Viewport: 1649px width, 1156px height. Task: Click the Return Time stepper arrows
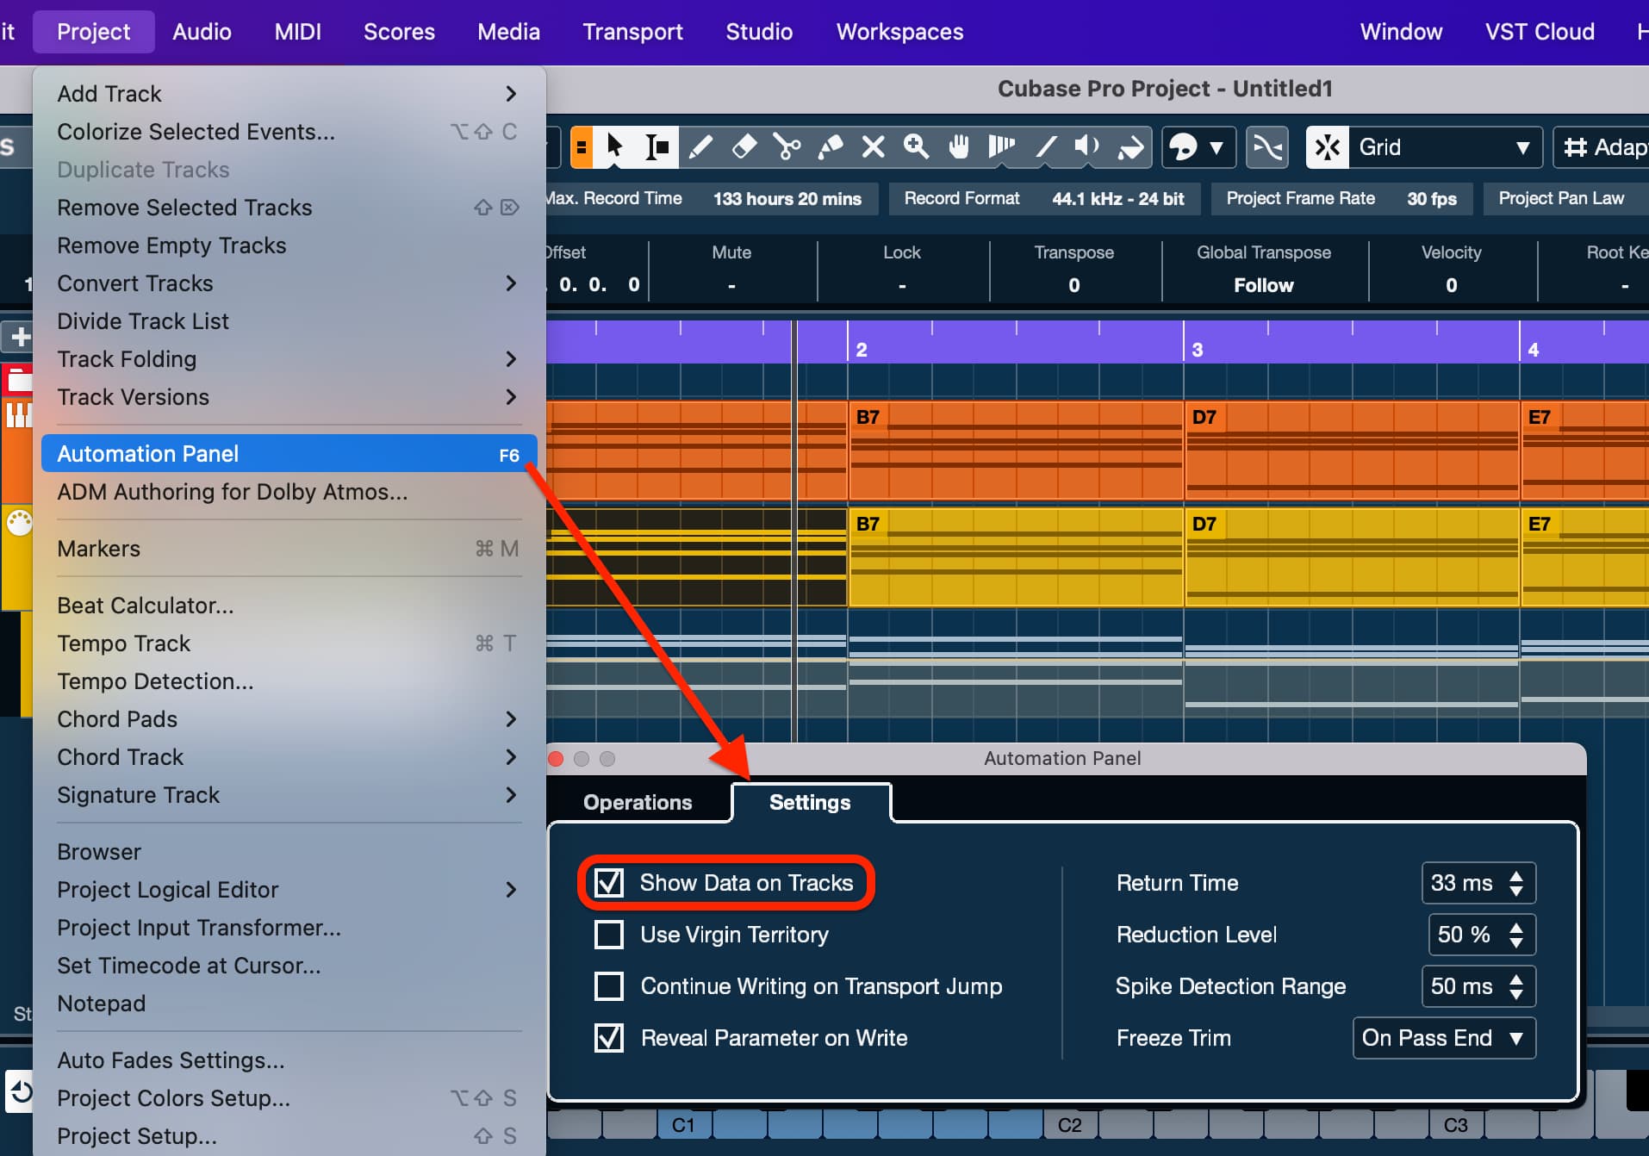(1516, 883)
